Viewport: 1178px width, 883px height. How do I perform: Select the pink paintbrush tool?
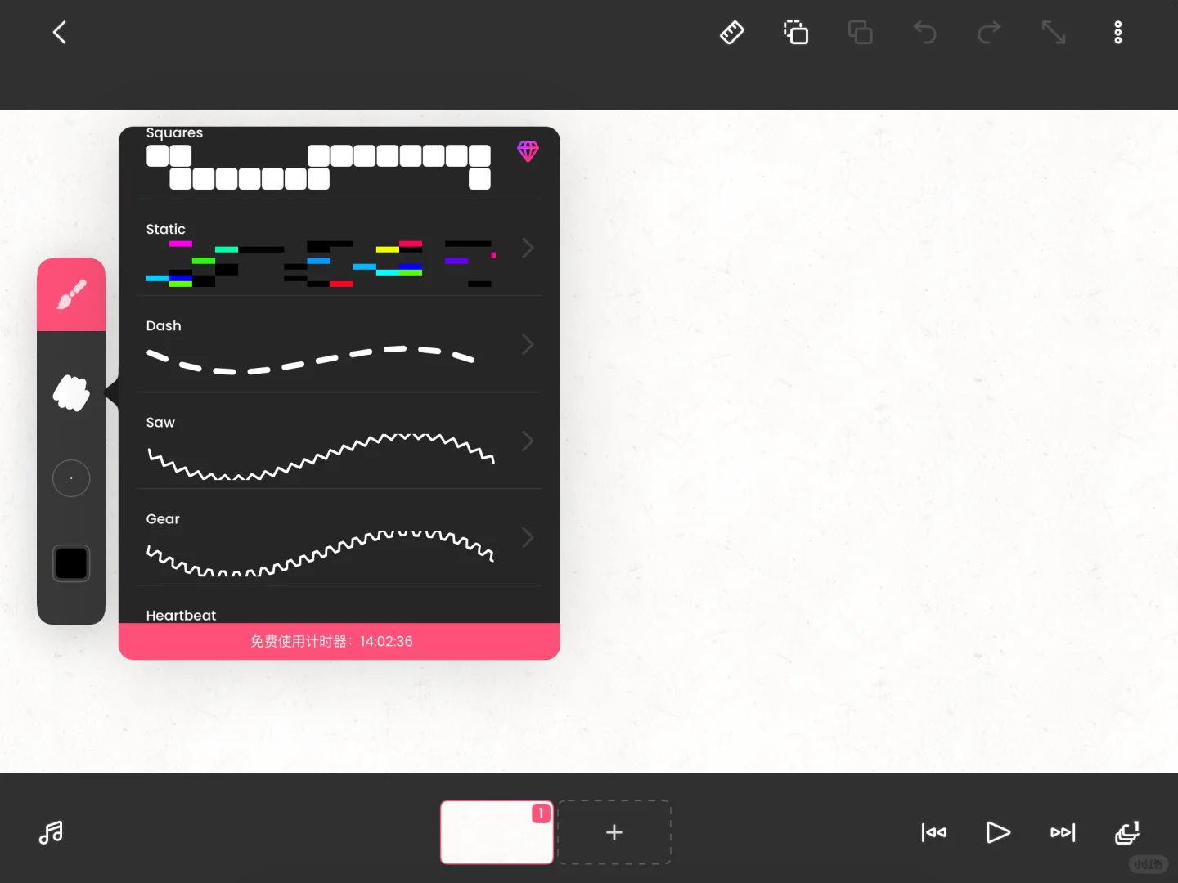click(71, 294)
